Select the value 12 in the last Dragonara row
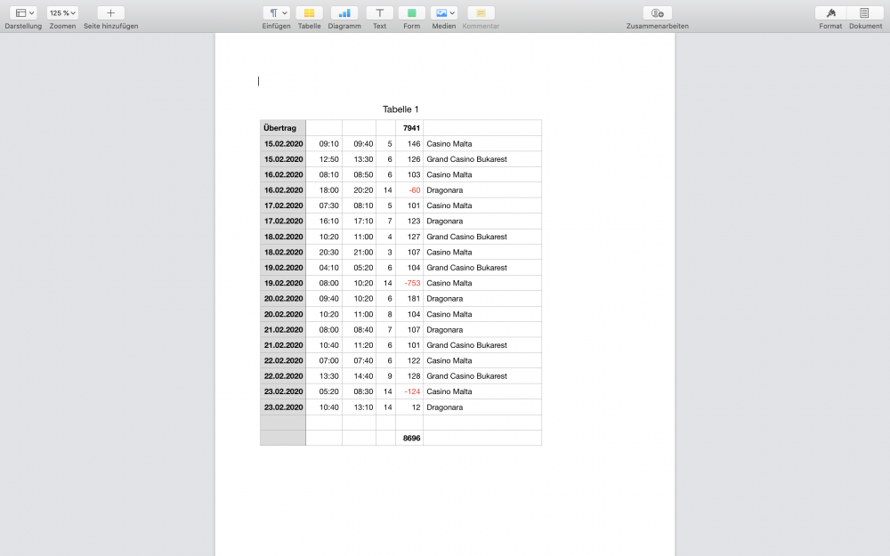The height and width of the screenshot is (556, 890). pos(409,407)
